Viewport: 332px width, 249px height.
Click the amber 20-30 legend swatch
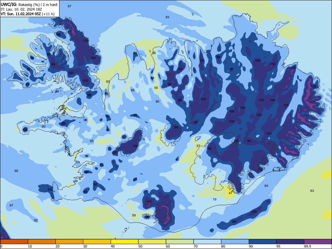click(x=69, y=242)
